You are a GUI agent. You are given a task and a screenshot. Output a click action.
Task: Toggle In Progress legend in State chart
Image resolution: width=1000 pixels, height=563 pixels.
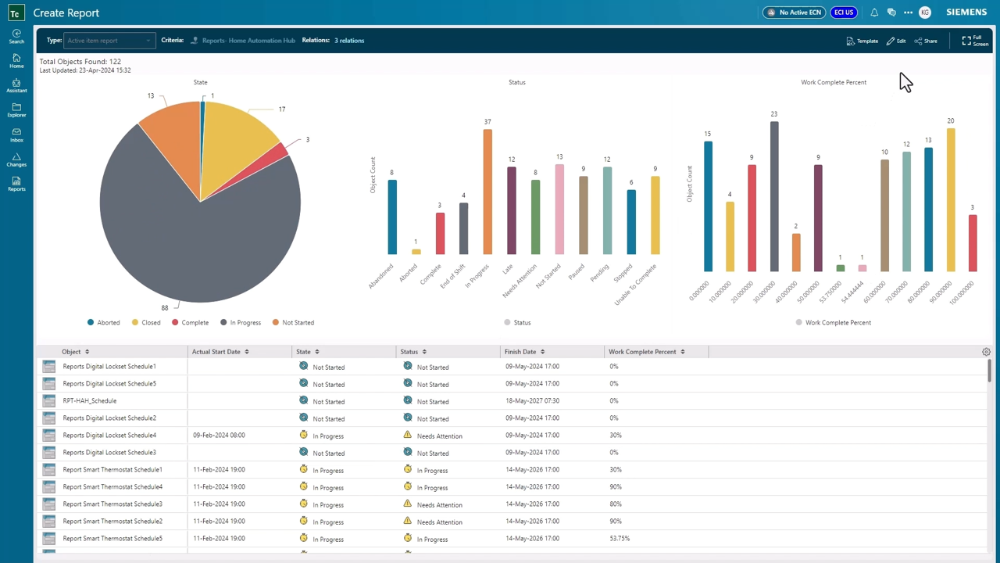coord(241,322)
